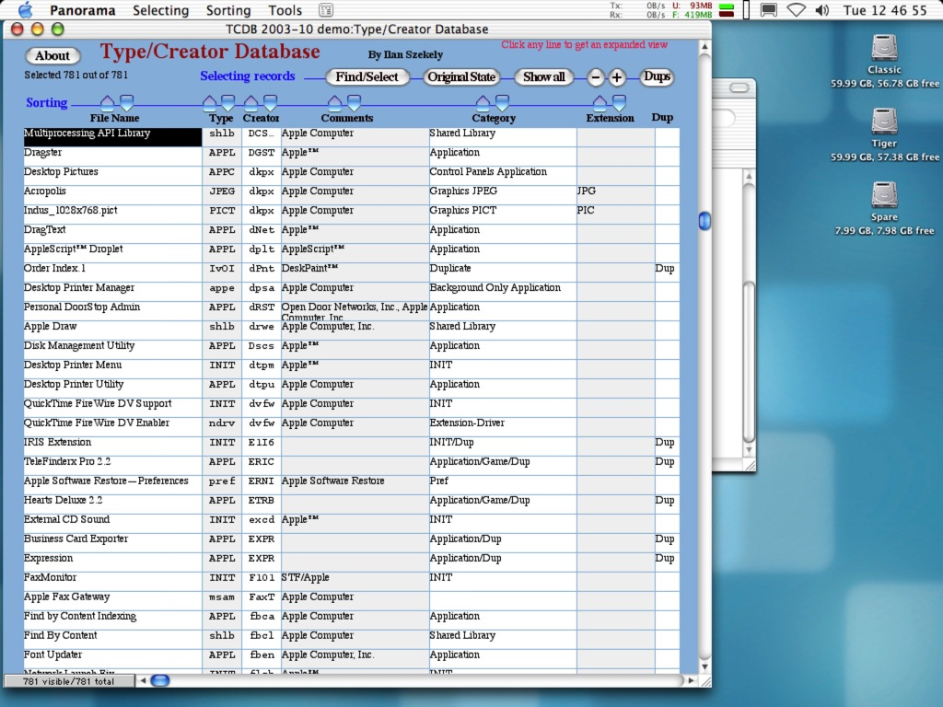943x707 pixels.
Task: Click the DragText file name
Action: [x=44, y=229]
